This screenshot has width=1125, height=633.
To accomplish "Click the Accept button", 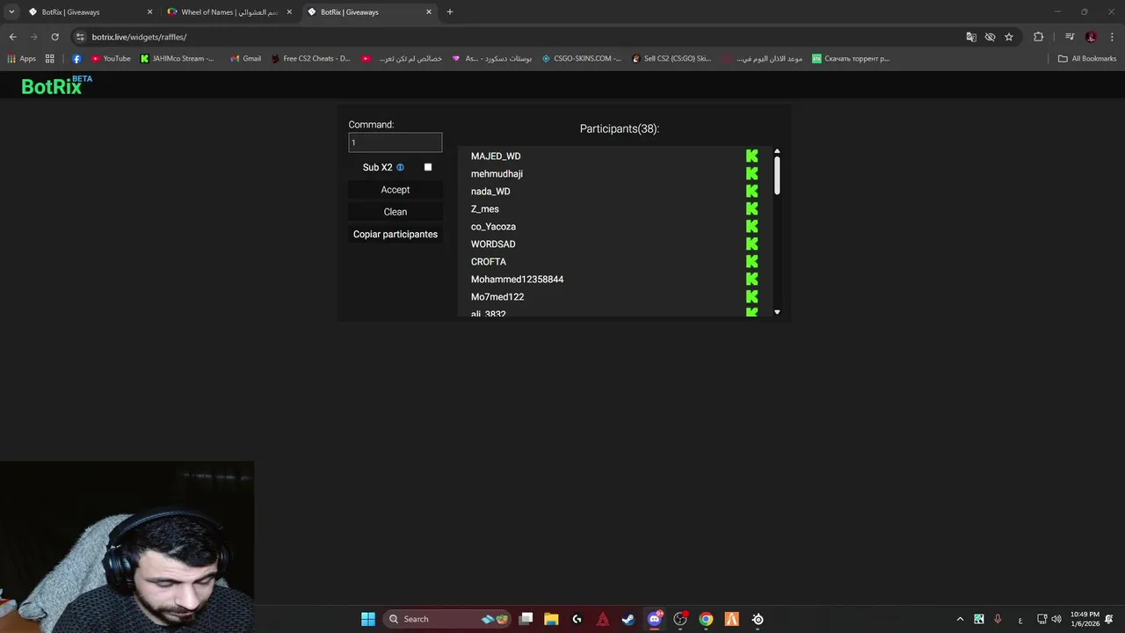I will (396, 190).
